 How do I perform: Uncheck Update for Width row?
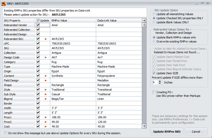click(x=38, y=108)
